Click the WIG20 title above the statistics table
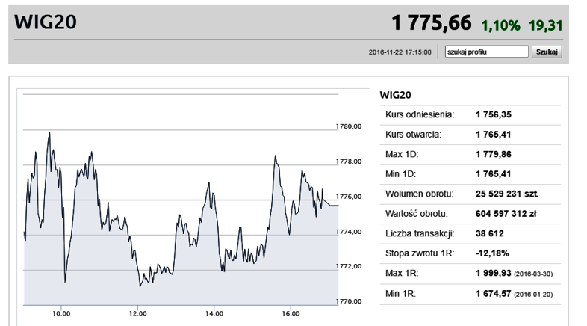Image resolution: width=587 pixels, height=326 pixels. coord(395,95)
